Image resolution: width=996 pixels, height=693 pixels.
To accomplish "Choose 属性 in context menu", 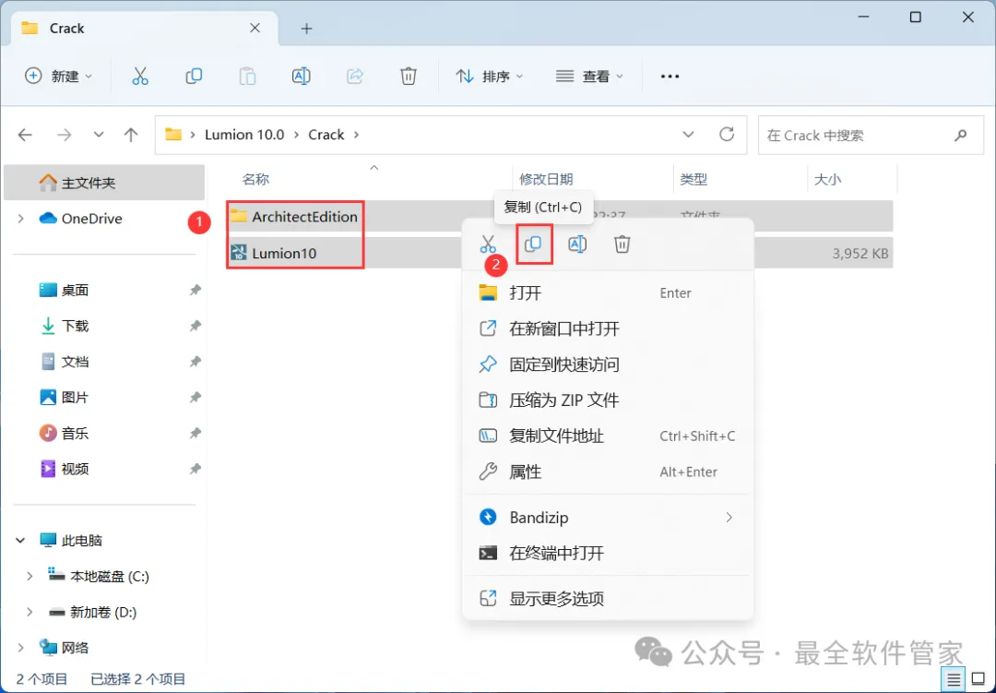I will click(x=607, y=472).
